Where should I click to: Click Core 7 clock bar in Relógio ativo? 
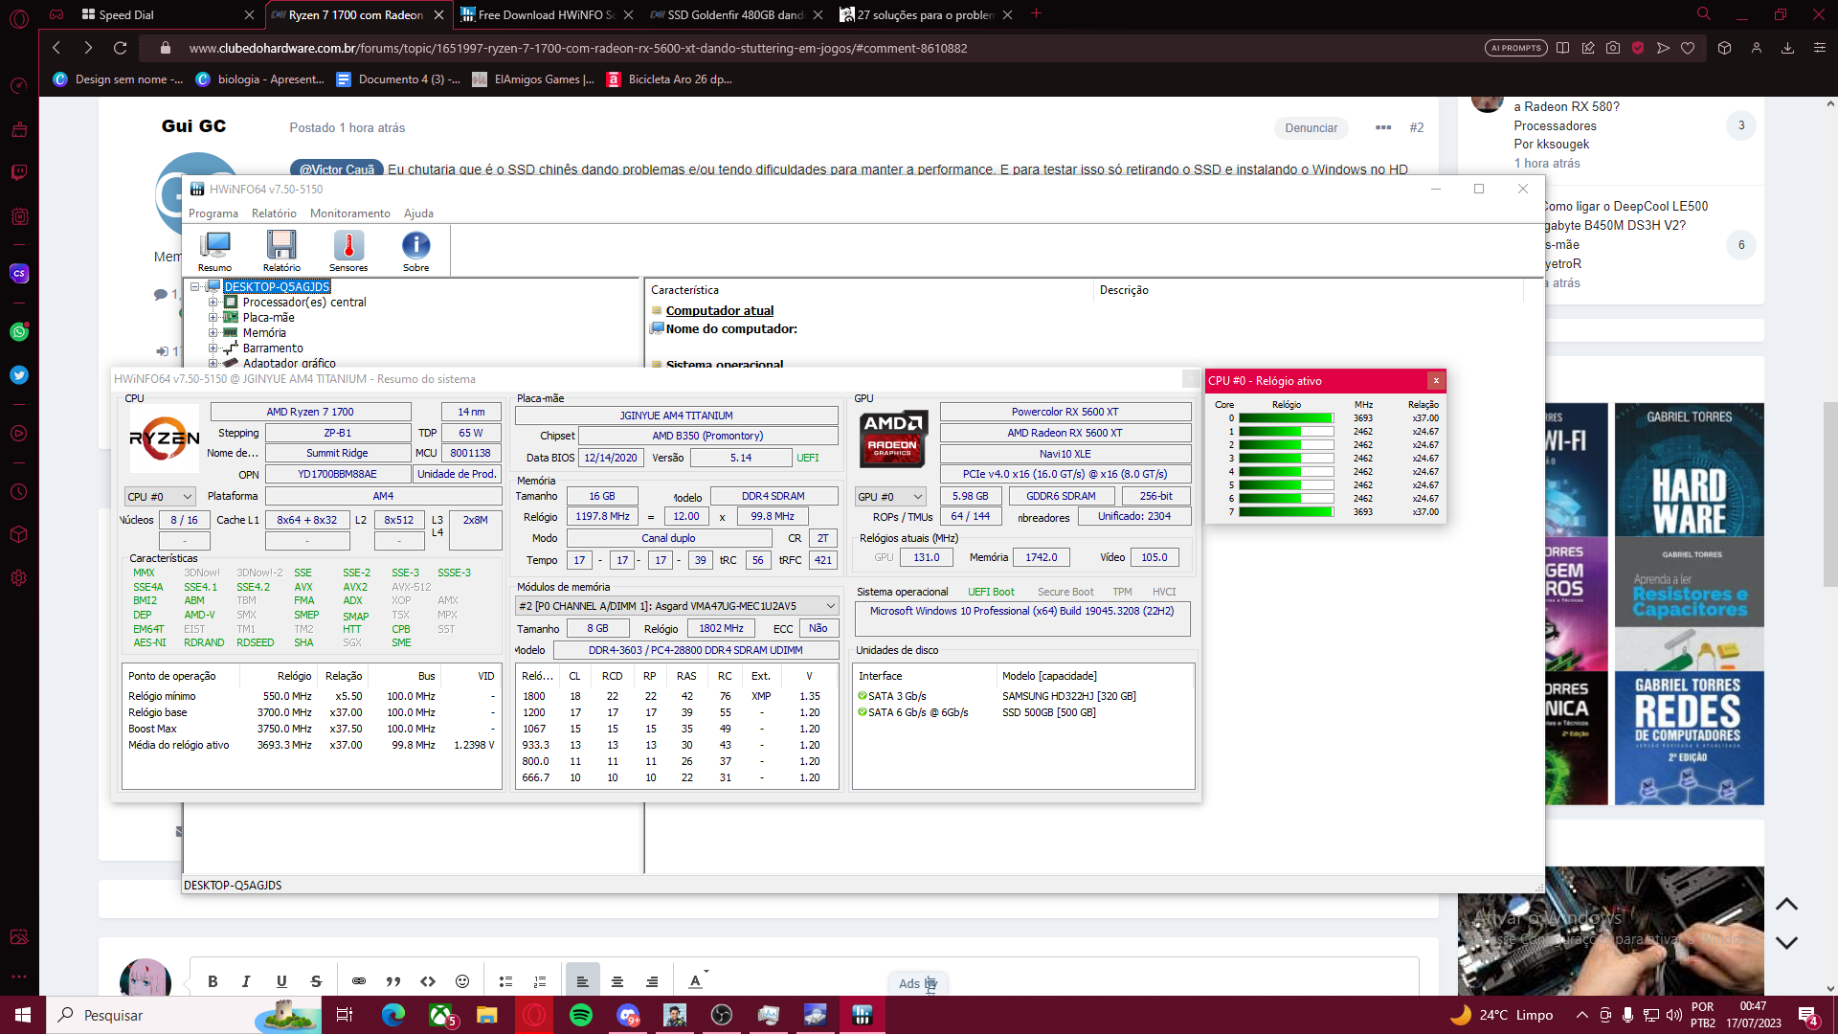click(1286, 512)
